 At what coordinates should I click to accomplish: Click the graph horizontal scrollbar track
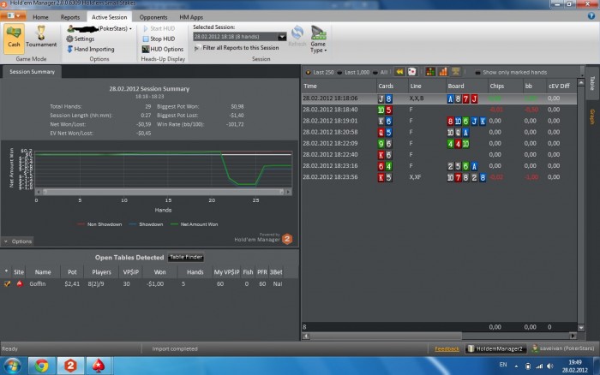point(163,192)
